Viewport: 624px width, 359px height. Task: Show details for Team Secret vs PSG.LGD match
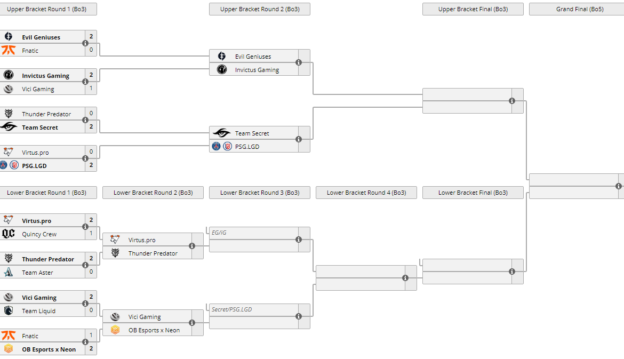[x=299, y=139]
